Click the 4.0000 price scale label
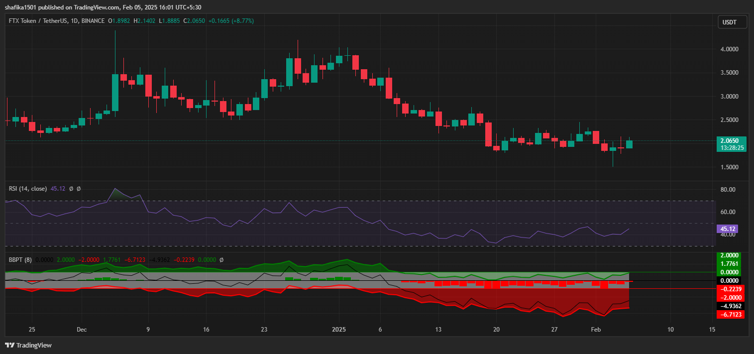The image size is (754, 354). click(730, 49)
